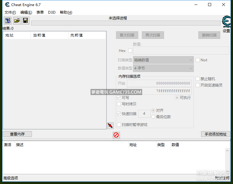The height and width of the screenshot is (184, 233).
Task: Click the scan progress bar
Action: click(x=126, y=23)
